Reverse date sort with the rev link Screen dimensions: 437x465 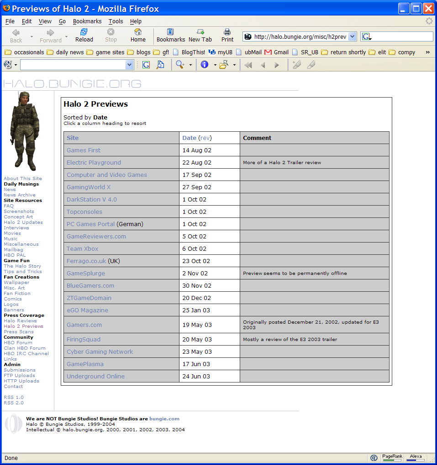point(205,138)
